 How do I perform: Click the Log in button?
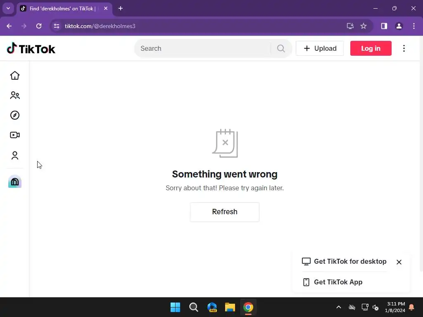pos(371,49)
